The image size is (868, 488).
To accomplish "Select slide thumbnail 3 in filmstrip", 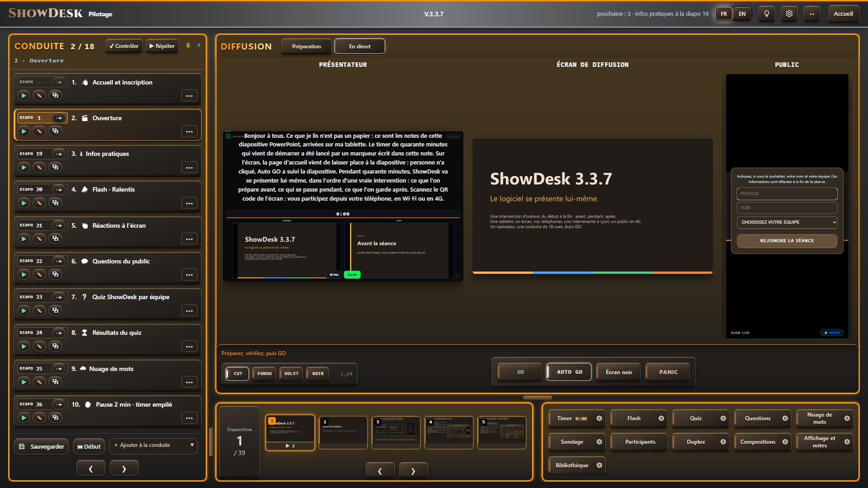I will coord(396,432).
